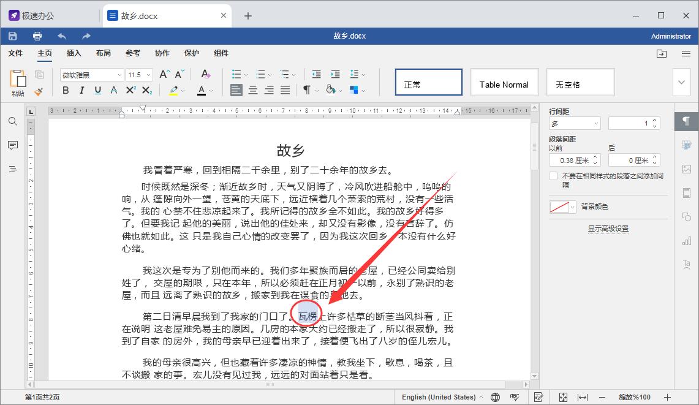Click 显示高级设置 link
This screenshot has width=699, height=405.
pyautogui.click(x=608, y=229)
